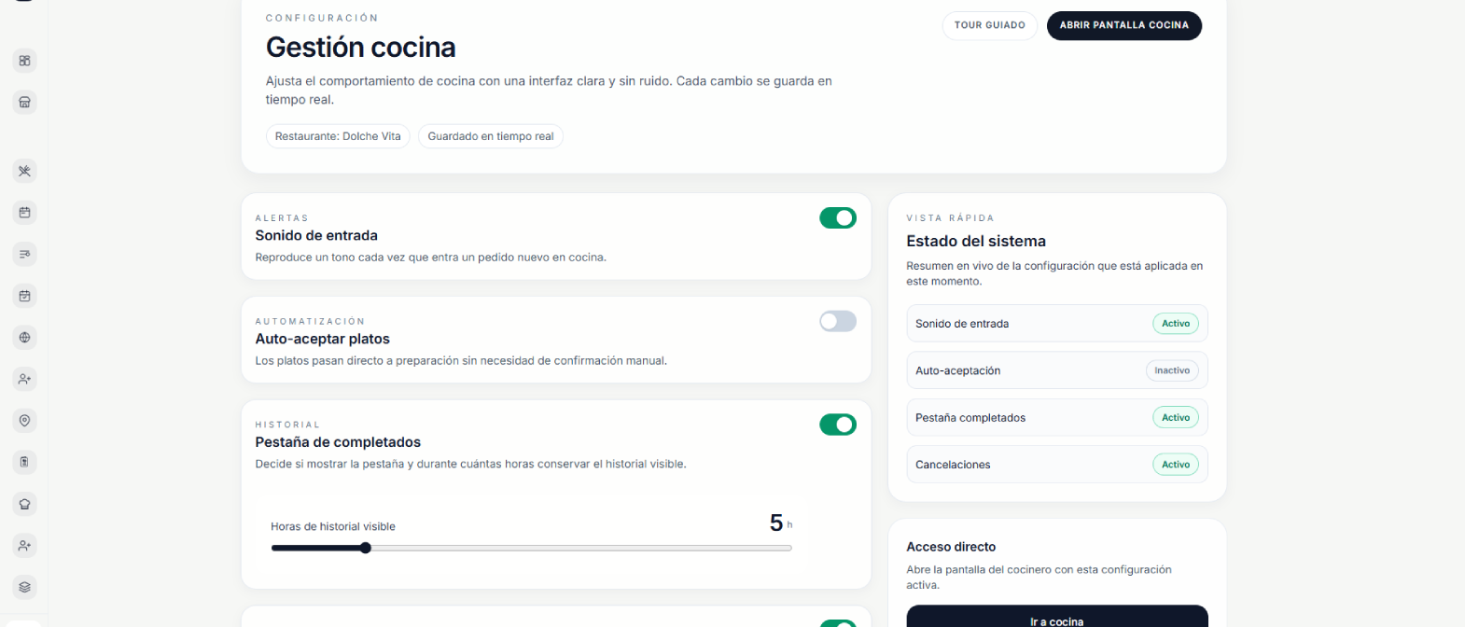Select the crossed fork and knife icon
The height and width of the screenshot is (627, 1465).
pos(25,171)
